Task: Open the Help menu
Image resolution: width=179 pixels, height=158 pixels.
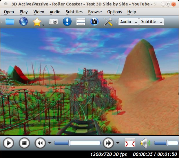Action: coord(131,12)
